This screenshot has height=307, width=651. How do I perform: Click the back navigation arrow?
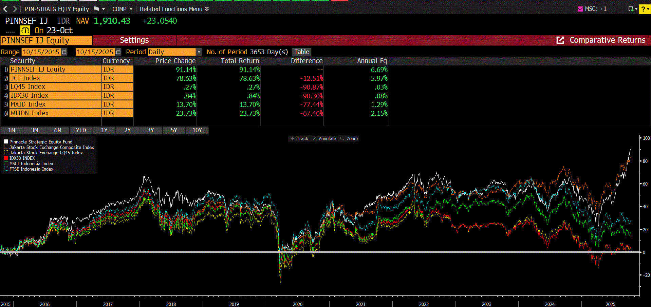pyautogui.click(x=5, y=9)
